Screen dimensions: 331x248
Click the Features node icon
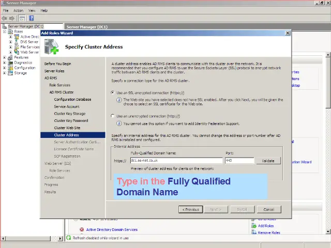click(x=10, y=57)
